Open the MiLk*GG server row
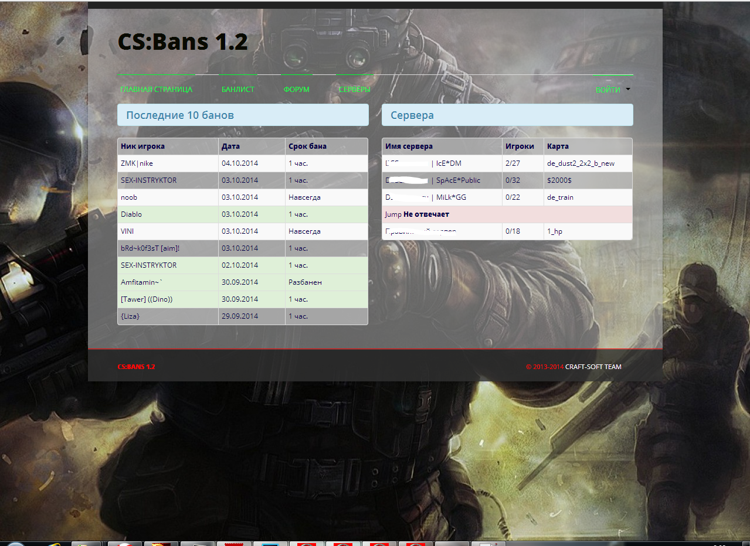This screenshot has width=750, height=546. pos(507,197)
